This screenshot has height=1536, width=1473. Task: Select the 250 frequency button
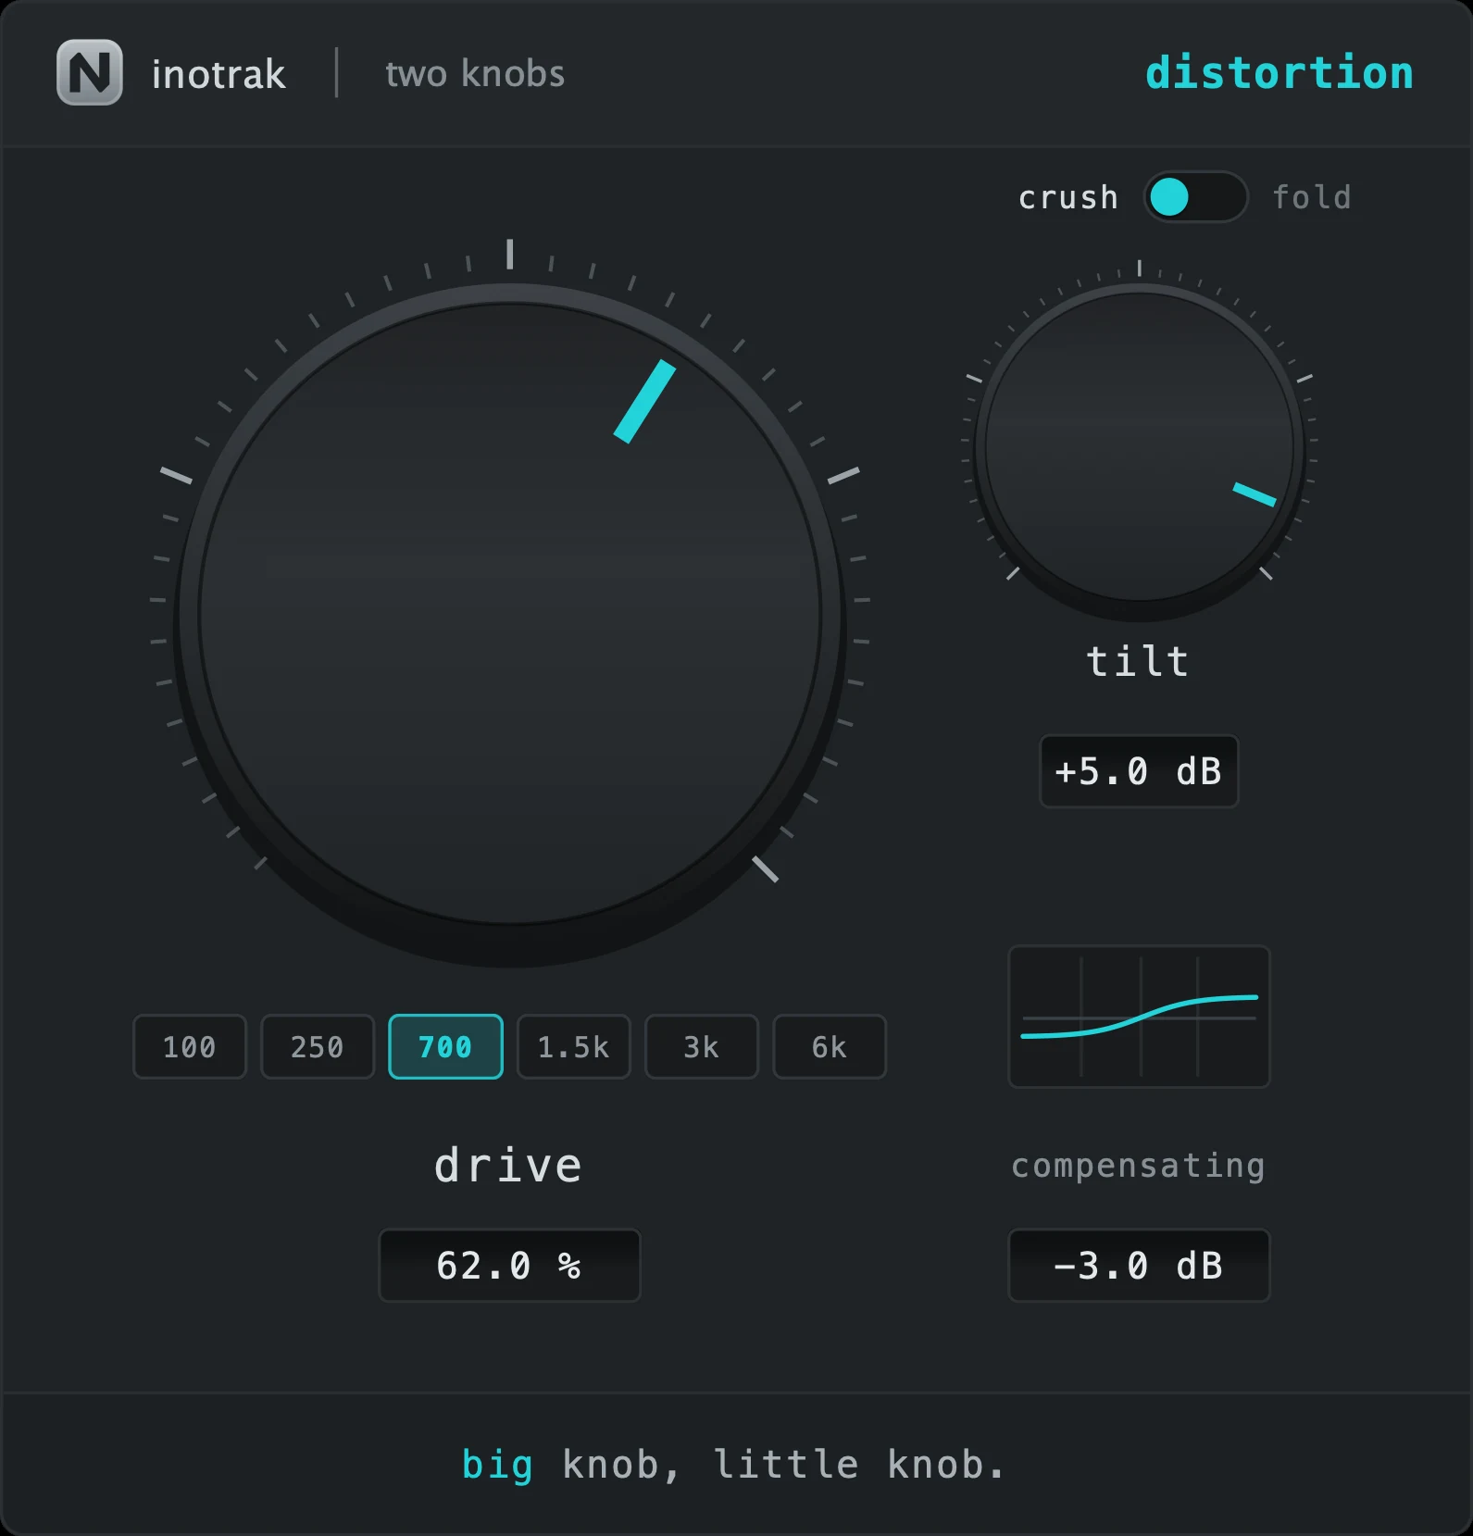[x=318, y=1047]
